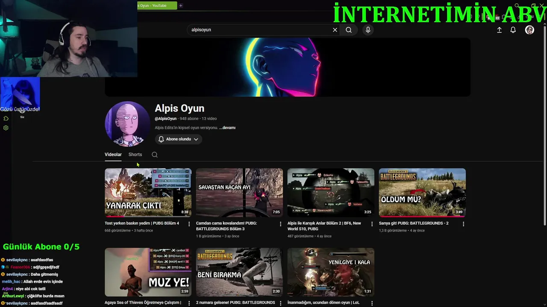547x307 pixels.
Task: Open title Camdan cama kovalandım! PUBG
Action: click(x=226, y=226)
